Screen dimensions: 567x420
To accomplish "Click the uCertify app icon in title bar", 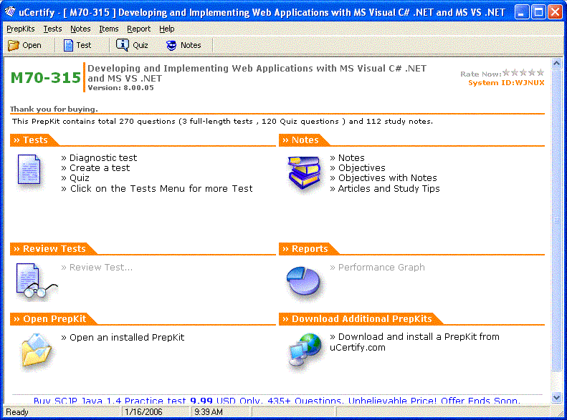I will click(x=11, y=12).
